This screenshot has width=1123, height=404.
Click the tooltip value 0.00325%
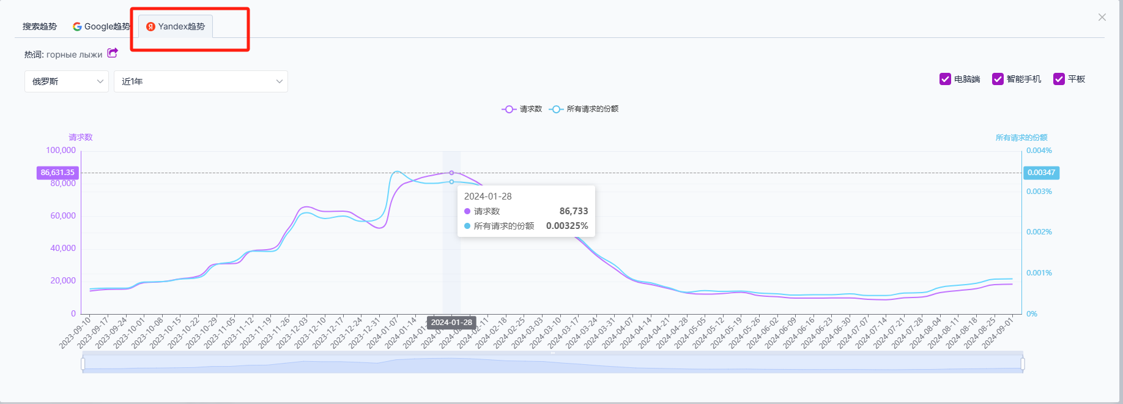567,226
